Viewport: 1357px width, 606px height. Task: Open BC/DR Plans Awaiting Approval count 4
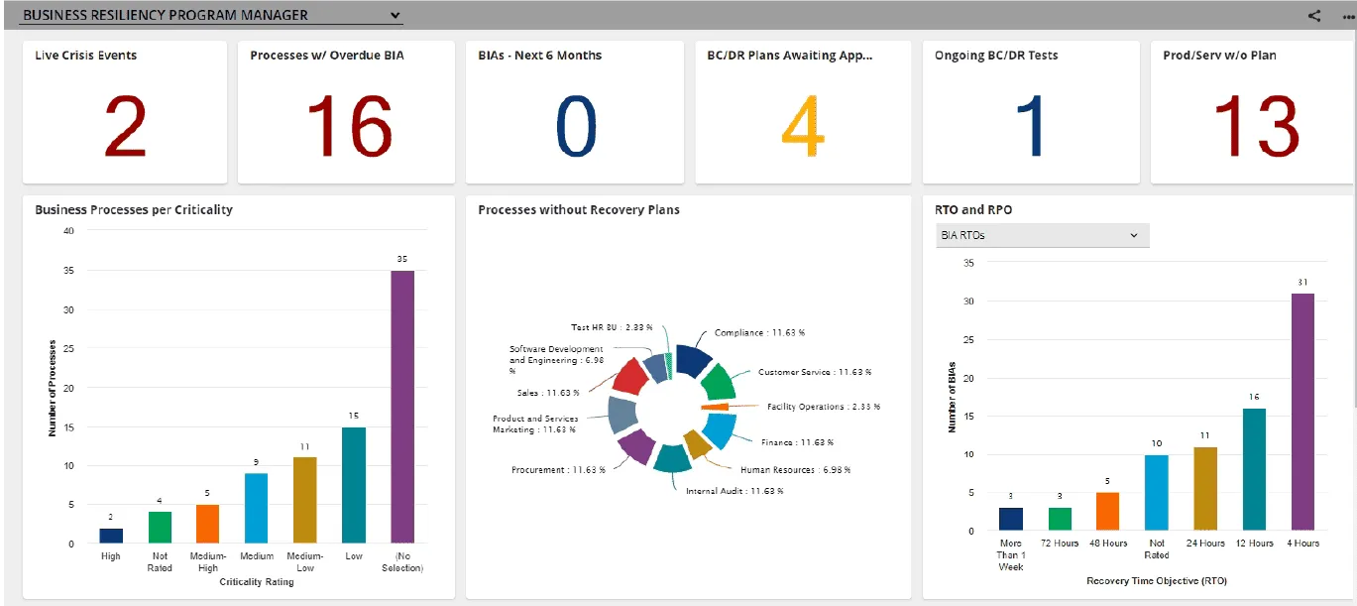(803, 127)
